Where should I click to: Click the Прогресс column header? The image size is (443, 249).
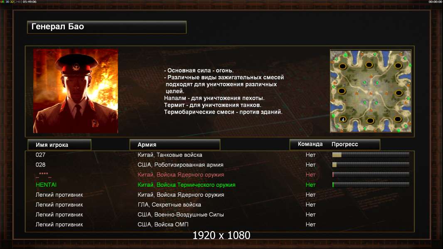coord(345,144)
